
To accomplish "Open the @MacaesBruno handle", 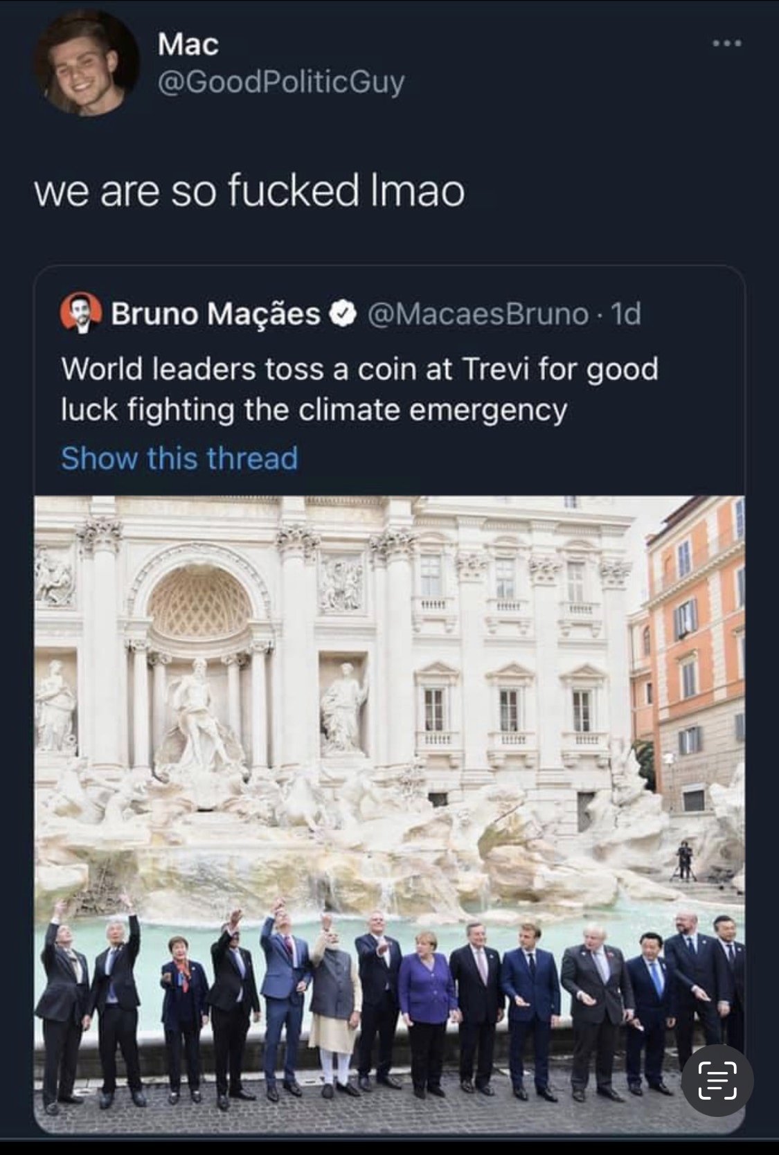I will pyautogui.click(x=477, y=314).
